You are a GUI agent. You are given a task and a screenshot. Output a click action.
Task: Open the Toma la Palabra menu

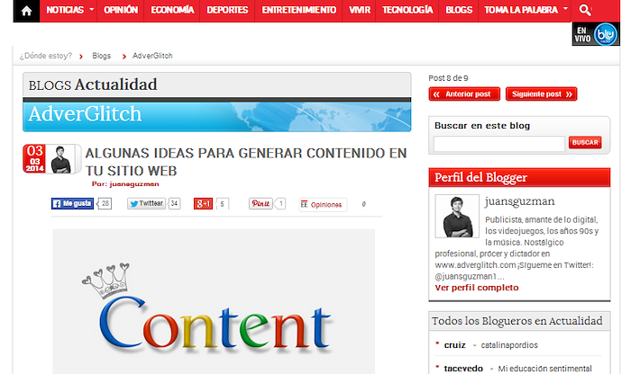click(x=521, y=10)
